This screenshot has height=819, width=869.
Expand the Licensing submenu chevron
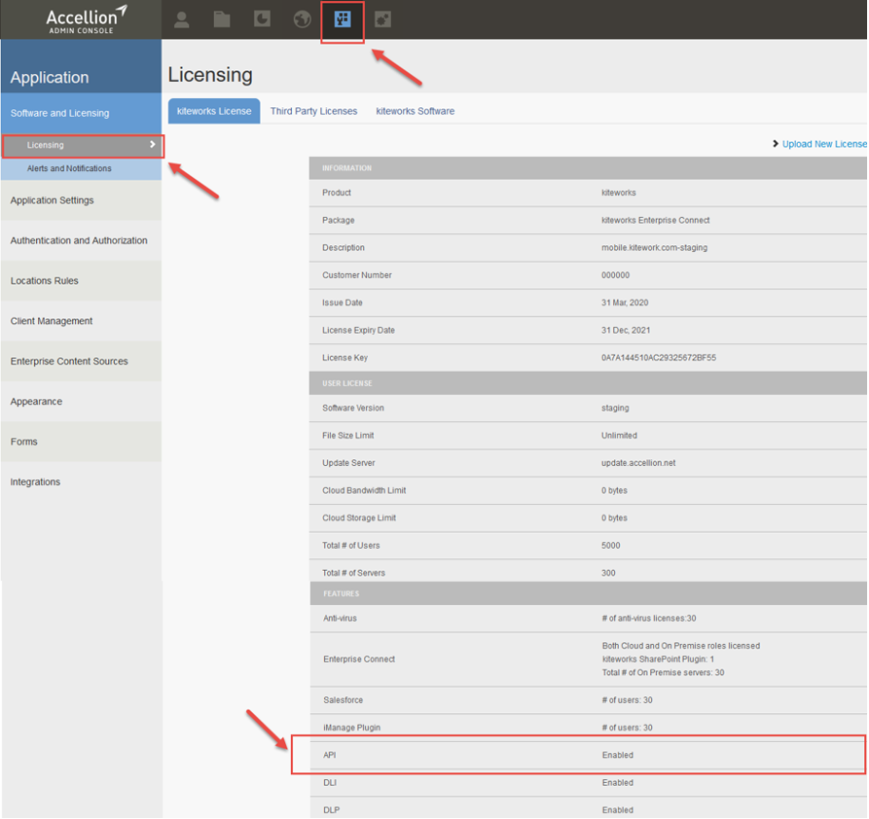[153, 145]
